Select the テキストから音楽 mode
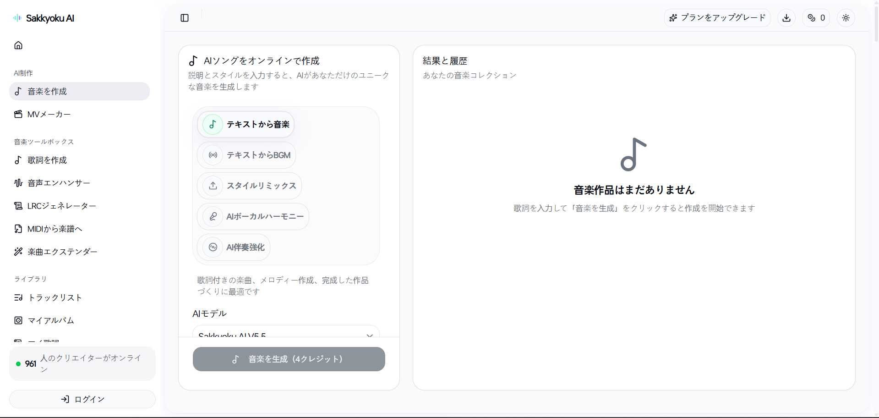879x418 pixels. [246, 124]
